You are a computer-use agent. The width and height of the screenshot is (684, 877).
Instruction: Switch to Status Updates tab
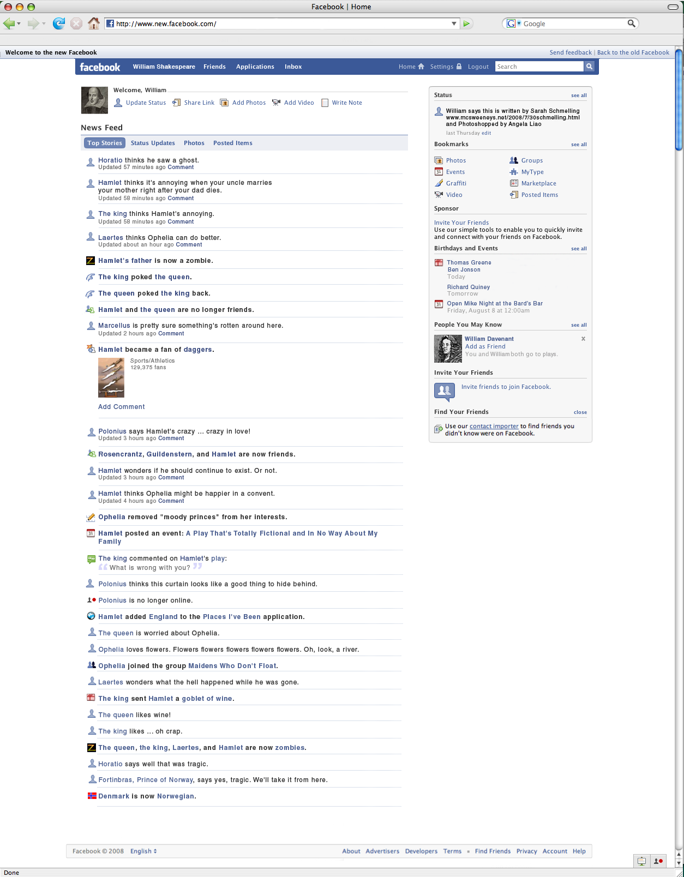point(153,143)
